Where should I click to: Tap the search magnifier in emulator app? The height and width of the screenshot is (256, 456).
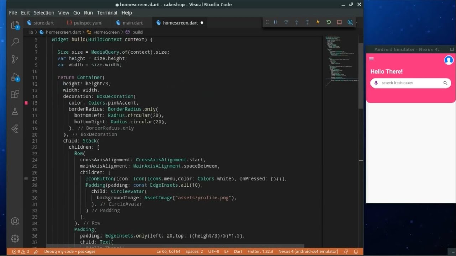445,83
